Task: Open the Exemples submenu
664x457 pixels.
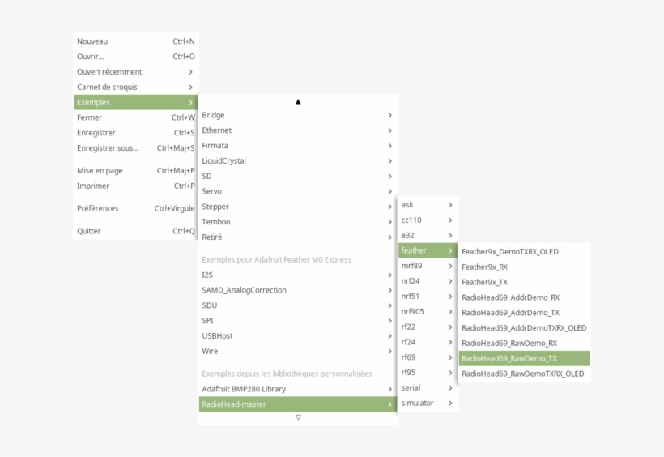Action: tap(94, 102)
